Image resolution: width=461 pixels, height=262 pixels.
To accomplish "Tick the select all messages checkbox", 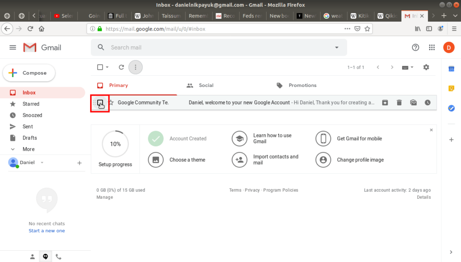I will [100, 67].
